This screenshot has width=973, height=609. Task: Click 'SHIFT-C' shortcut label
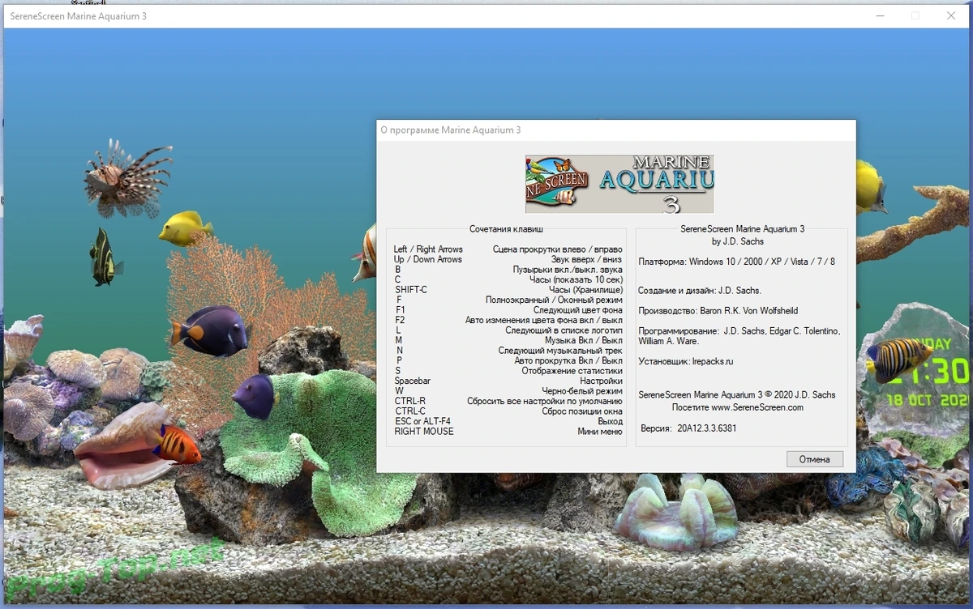(411, 290)
